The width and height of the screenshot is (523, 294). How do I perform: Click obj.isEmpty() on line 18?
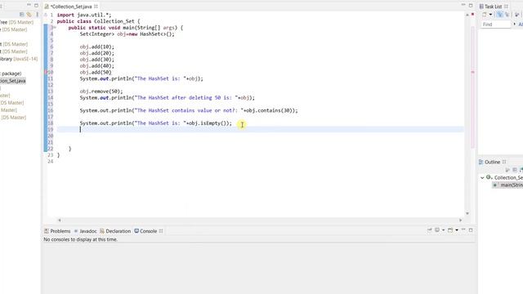pyautogui.click(x=208, y=123)
